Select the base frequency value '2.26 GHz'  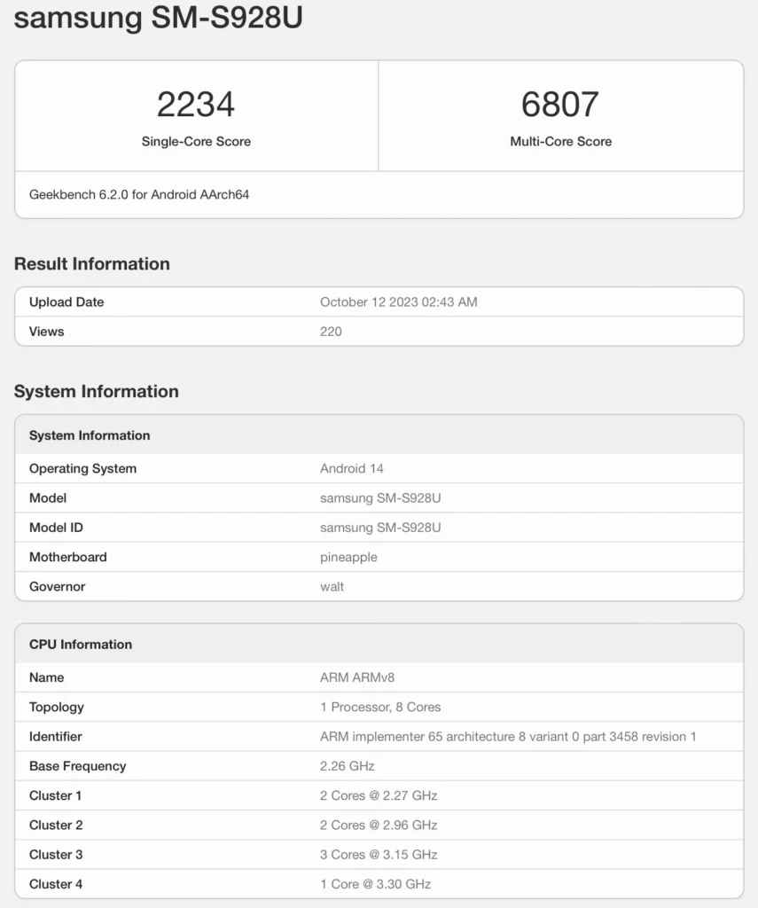pyautogui.click(x=348, y=766)
